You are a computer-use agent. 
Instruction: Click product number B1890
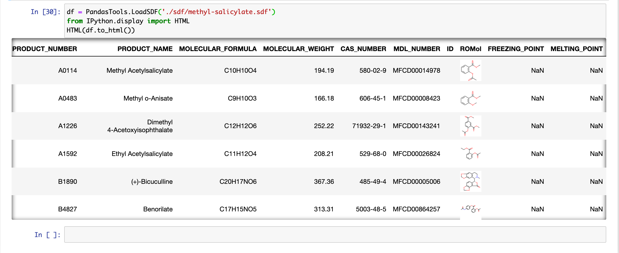[x=68, y=182]
